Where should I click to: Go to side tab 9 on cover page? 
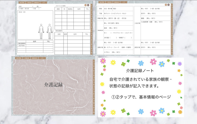(94, 99)
